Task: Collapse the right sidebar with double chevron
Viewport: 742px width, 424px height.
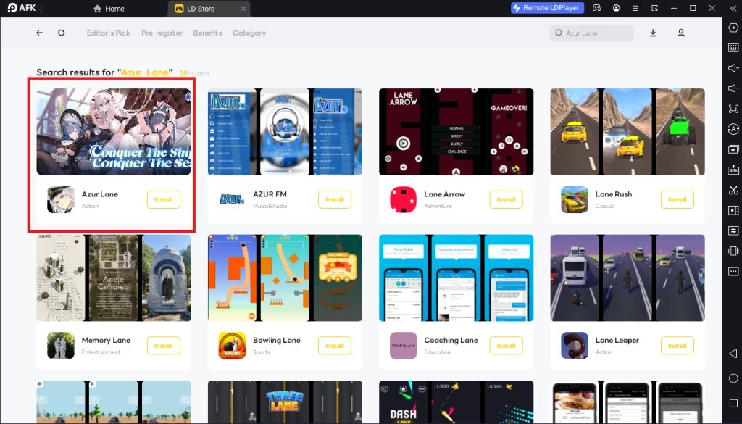Action: [x=733, y=8]
